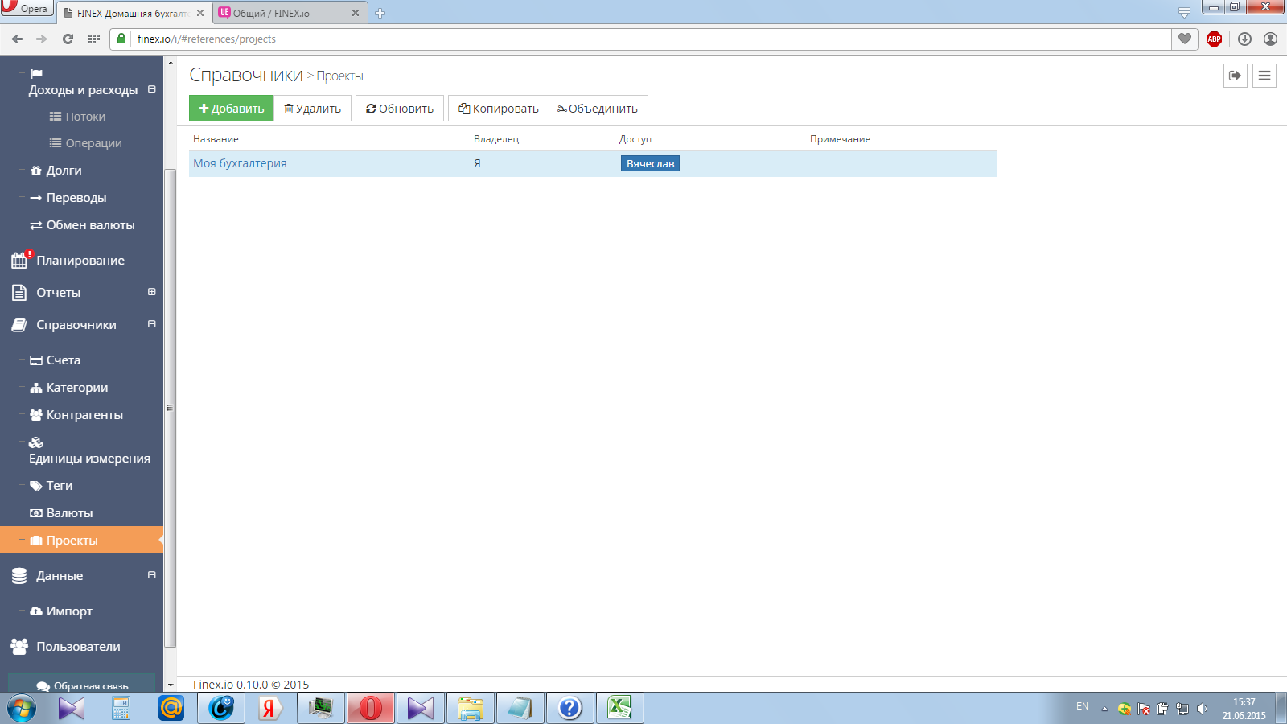
Task: Click the Объединить button
Action: tap(598, 109)
